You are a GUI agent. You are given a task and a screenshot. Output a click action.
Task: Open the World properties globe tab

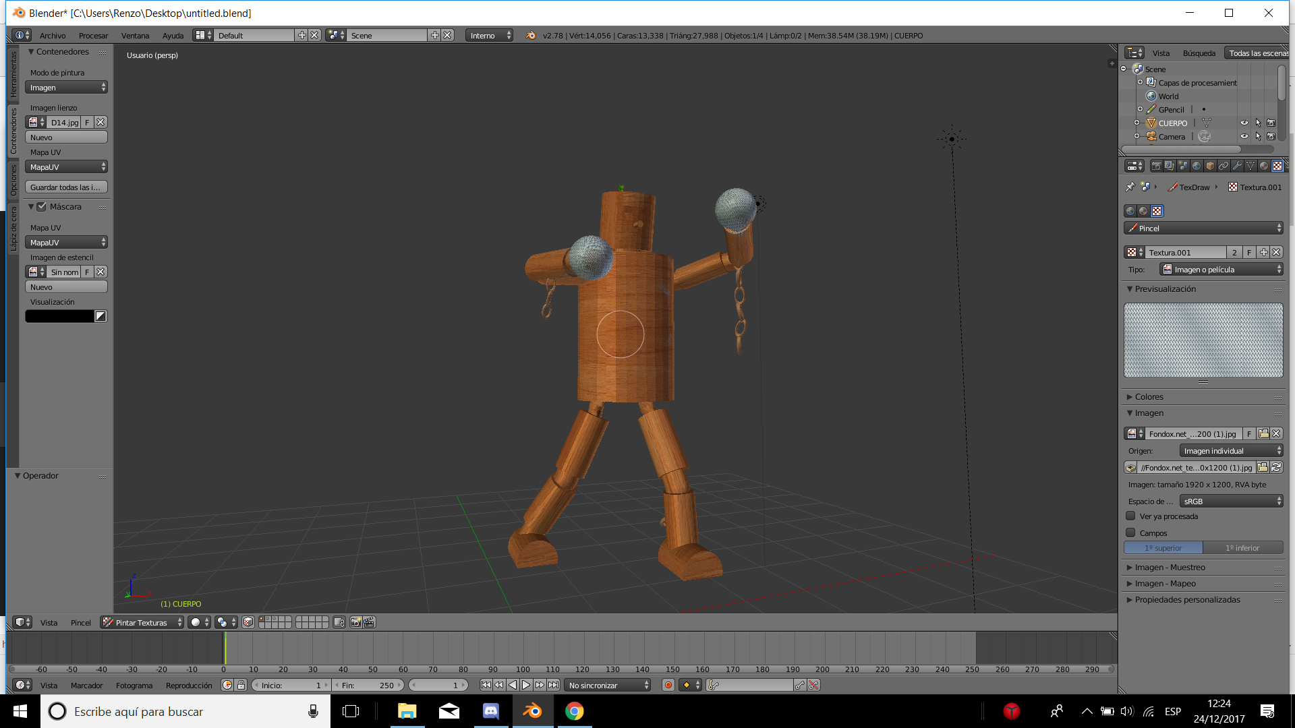[x=1197, y=166]
